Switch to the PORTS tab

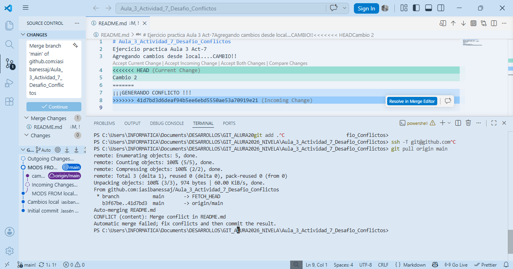click(229, 123)
